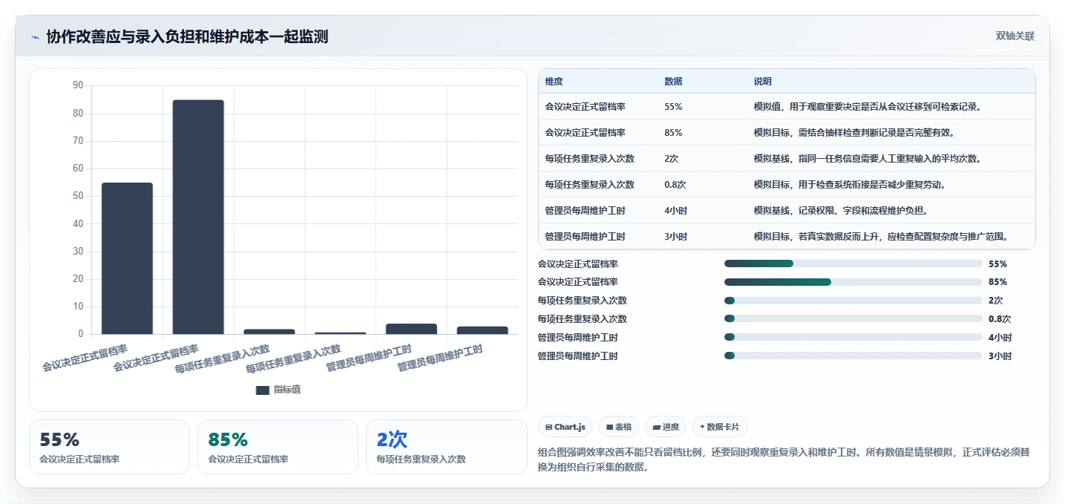Click the 55% cell in the table
This screenshot has width=1065, height=504.
(673, 107)
